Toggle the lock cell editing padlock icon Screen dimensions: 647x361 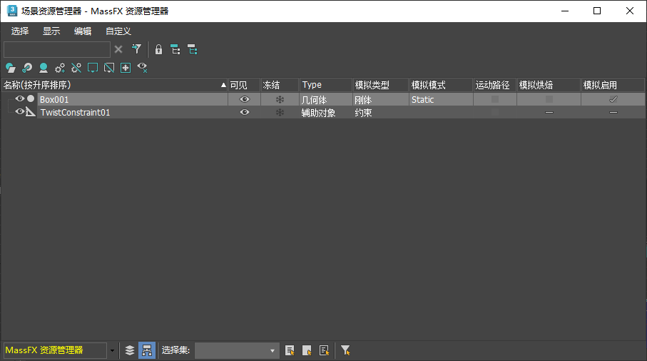(158, 49)
